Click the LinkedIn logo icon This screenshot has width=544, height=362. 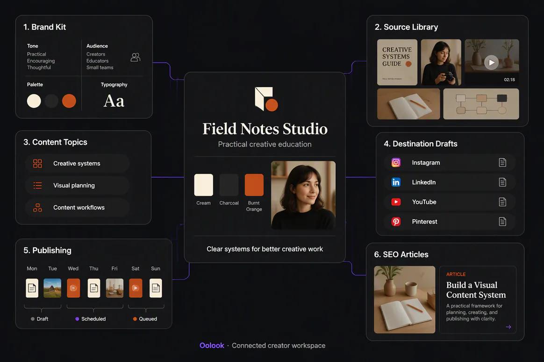[x=396, y=182]
